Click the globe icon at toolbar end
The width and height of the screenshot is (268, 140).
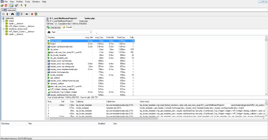coord(36,14)
